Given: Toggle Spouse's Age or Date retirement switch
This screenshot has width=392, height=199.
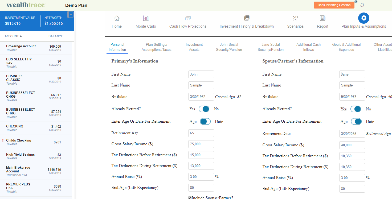Looking at the screenshot, I should point(356,122).
